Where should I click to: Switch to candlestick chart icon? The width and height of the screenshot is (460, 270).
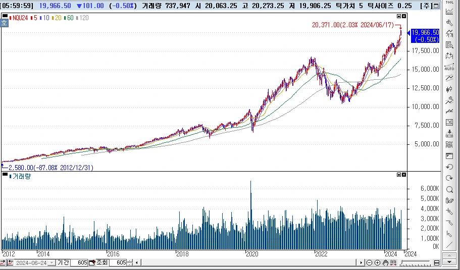pyautogui.click(x=449, y=89)
